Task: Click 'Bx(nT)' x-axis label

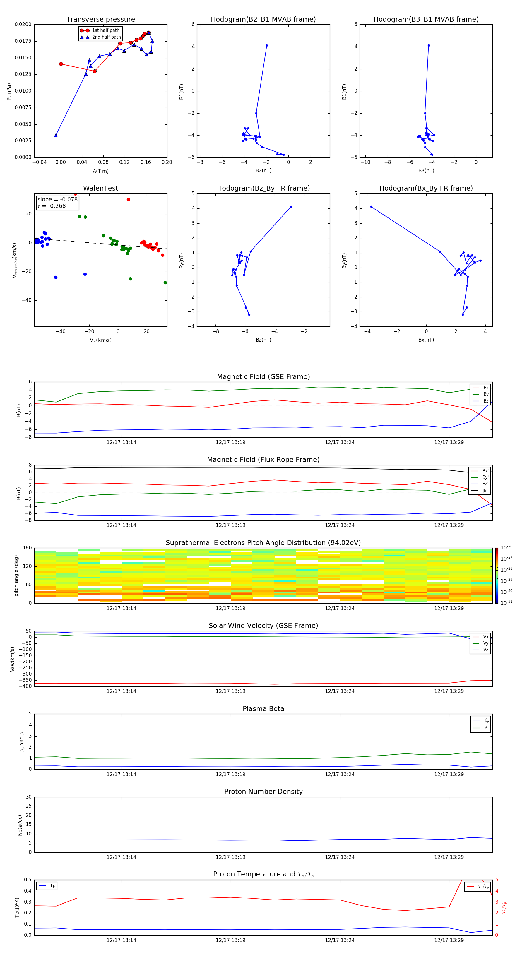Action: click(426, 340)
